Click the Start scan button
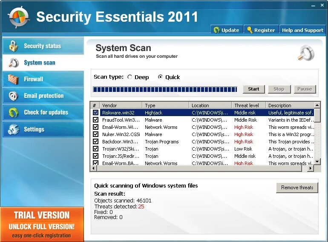 (x=254, y=89)
